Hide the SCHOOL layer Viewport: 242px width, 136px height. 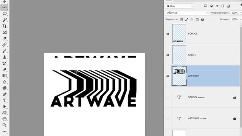click(x=168, y=34)
